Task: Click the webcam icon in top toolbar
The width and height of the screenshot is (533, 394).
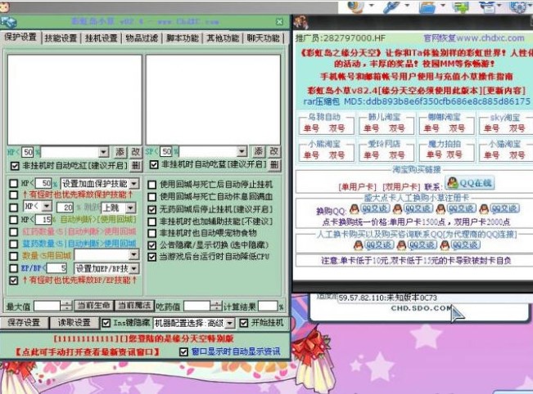Action: click(355, 7)
